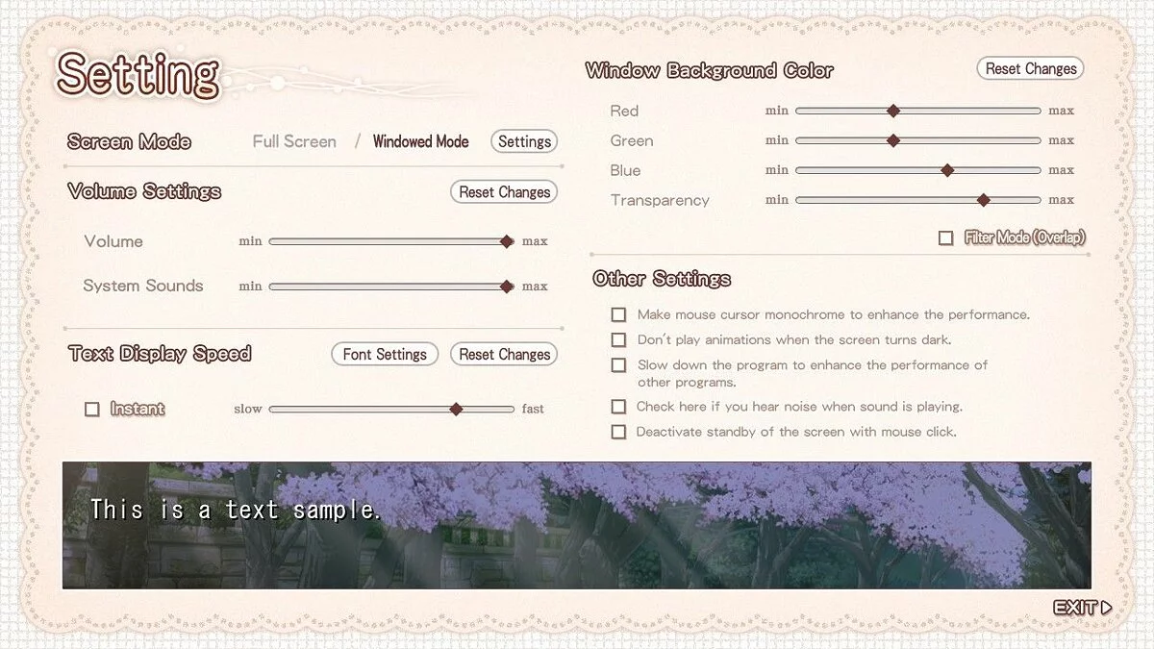1154x649 pixels.
Task: Select Windowed Mode option
Action: tap(420, 141)
